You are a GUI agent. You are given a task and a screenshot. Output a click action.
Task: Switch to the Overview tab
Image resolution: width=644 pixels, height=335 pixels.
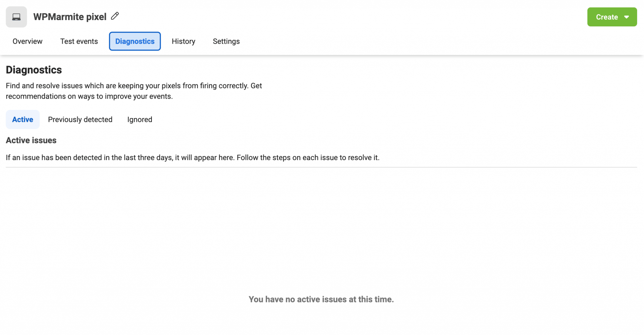(27, 41)
